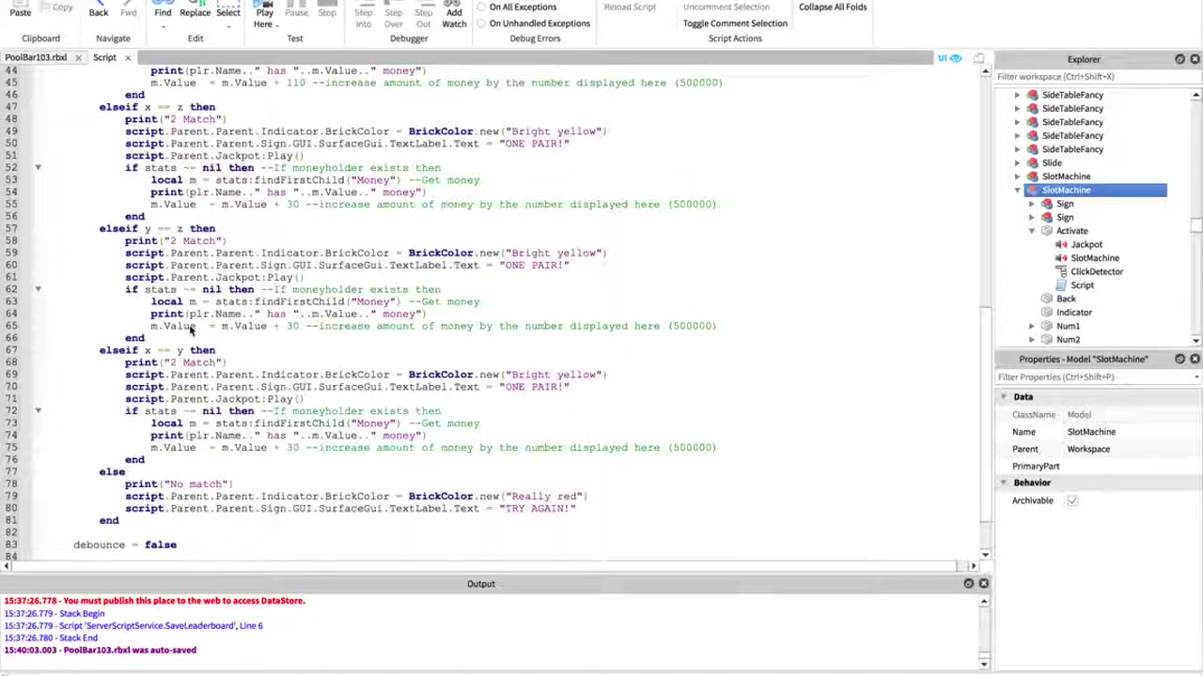This screenshot has width=1203, height=676.
Task: Click Toggle Comment Selection
Action: tap(735, 23)
